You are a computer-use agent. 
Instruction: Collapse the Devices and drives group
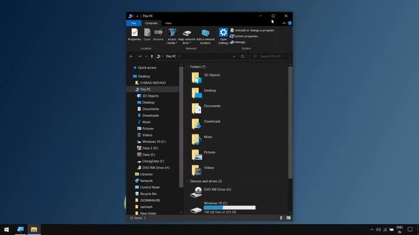click(x=188, y=181)
